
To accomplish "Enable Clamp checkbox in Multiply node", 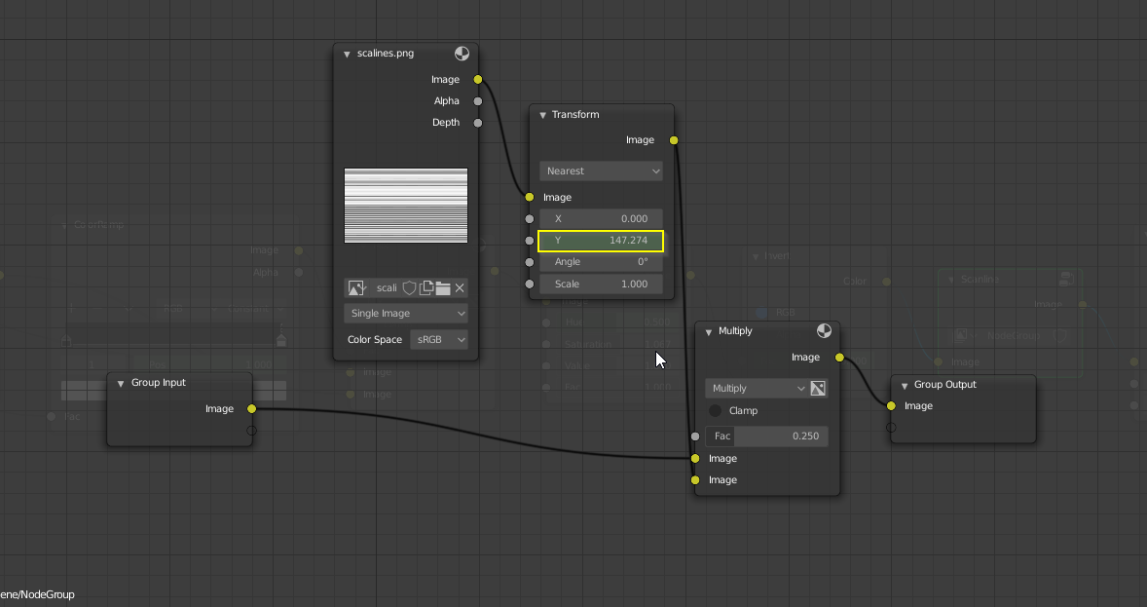I will tap(716, 411).
